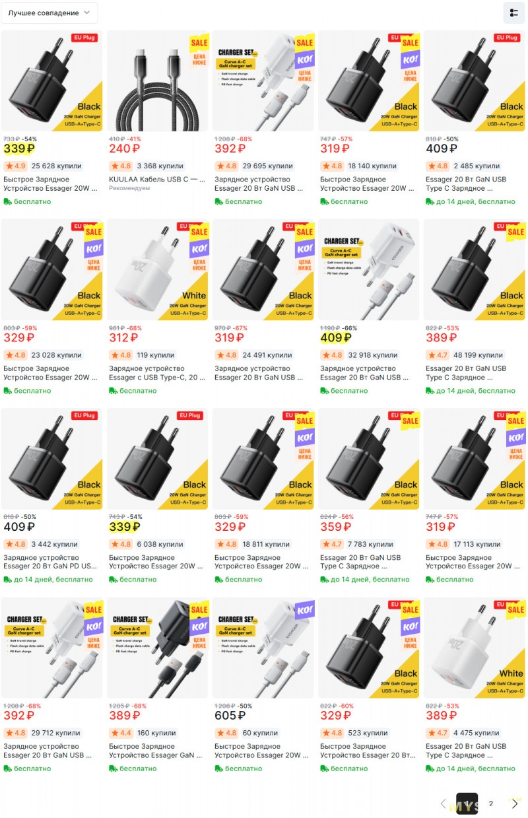Open the KUULAA Кабель USB C listing title

point(157,179)
